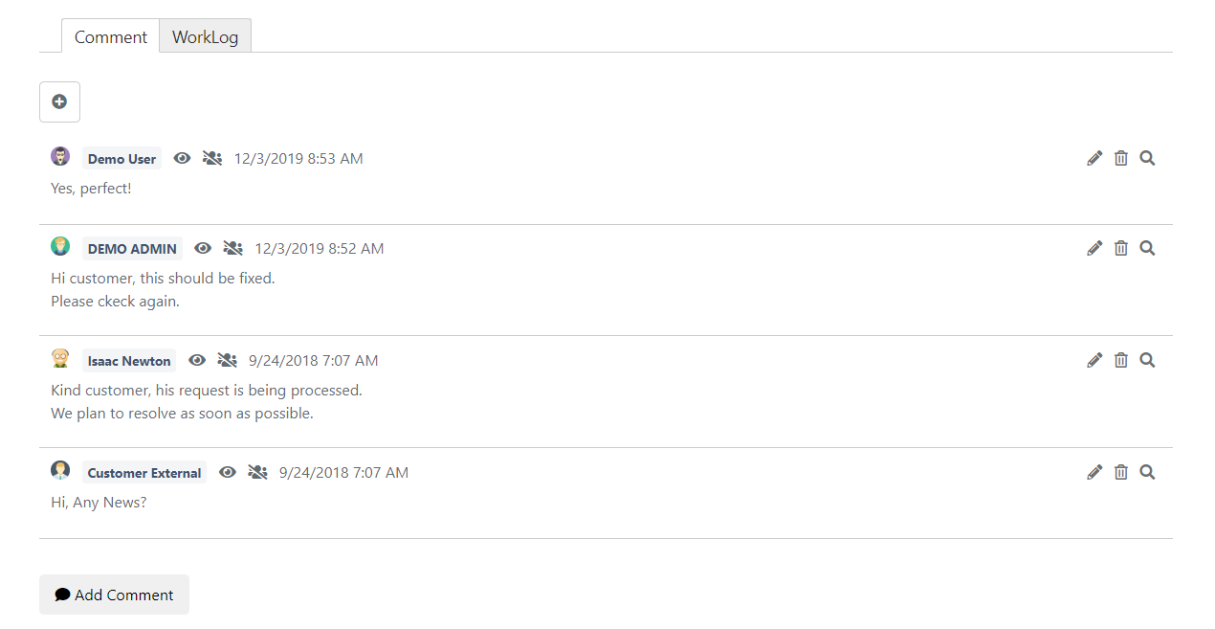Viewport: 1215px width, 629px height.
Task: Toggle crossed-out group icon on Isaac Newton's comment
Action: click(x=227, y=361)
